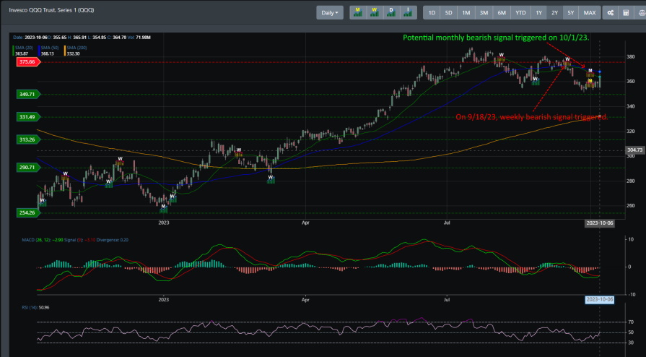Screen dimensions: 646x357
Task: Click the 254.26 price level tag
Action: click(28, 212)
